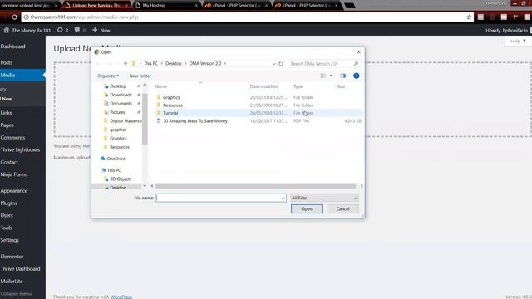Click Desktop in the address breadcrumb
This screenshot has width=532, height=299.
pyautogui.click(x=174, y=63)
